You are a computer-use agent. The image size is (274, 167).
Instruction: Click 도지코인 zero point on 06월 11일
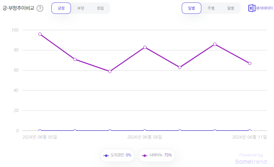pyautogui.click(x=250, y=130)
